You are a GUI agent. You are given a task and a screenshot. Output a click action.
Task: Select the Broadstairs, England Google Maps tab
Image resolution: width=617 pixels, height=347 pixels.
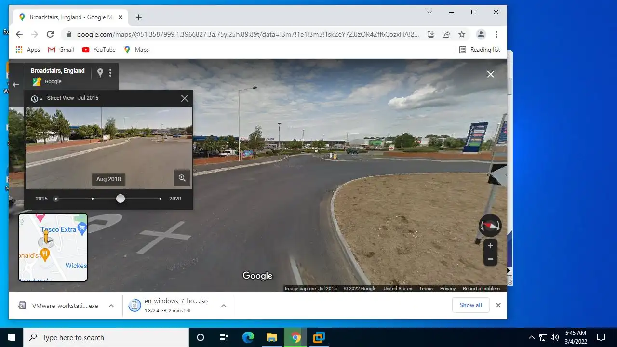[x=70, y=17]
